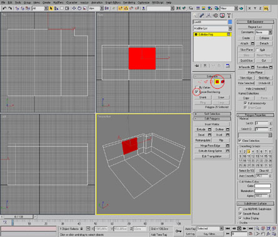Collapse the Subdivision Surface rollout

click(256, 203)
